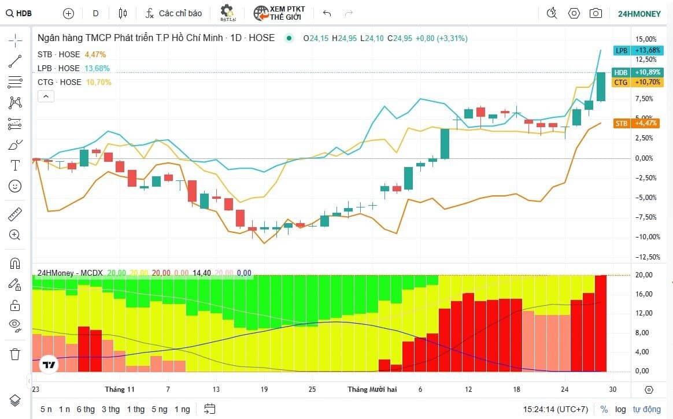673x419 pixels.
Task: Click the main HDB chart title legend
Action: (x=156, y=38)
